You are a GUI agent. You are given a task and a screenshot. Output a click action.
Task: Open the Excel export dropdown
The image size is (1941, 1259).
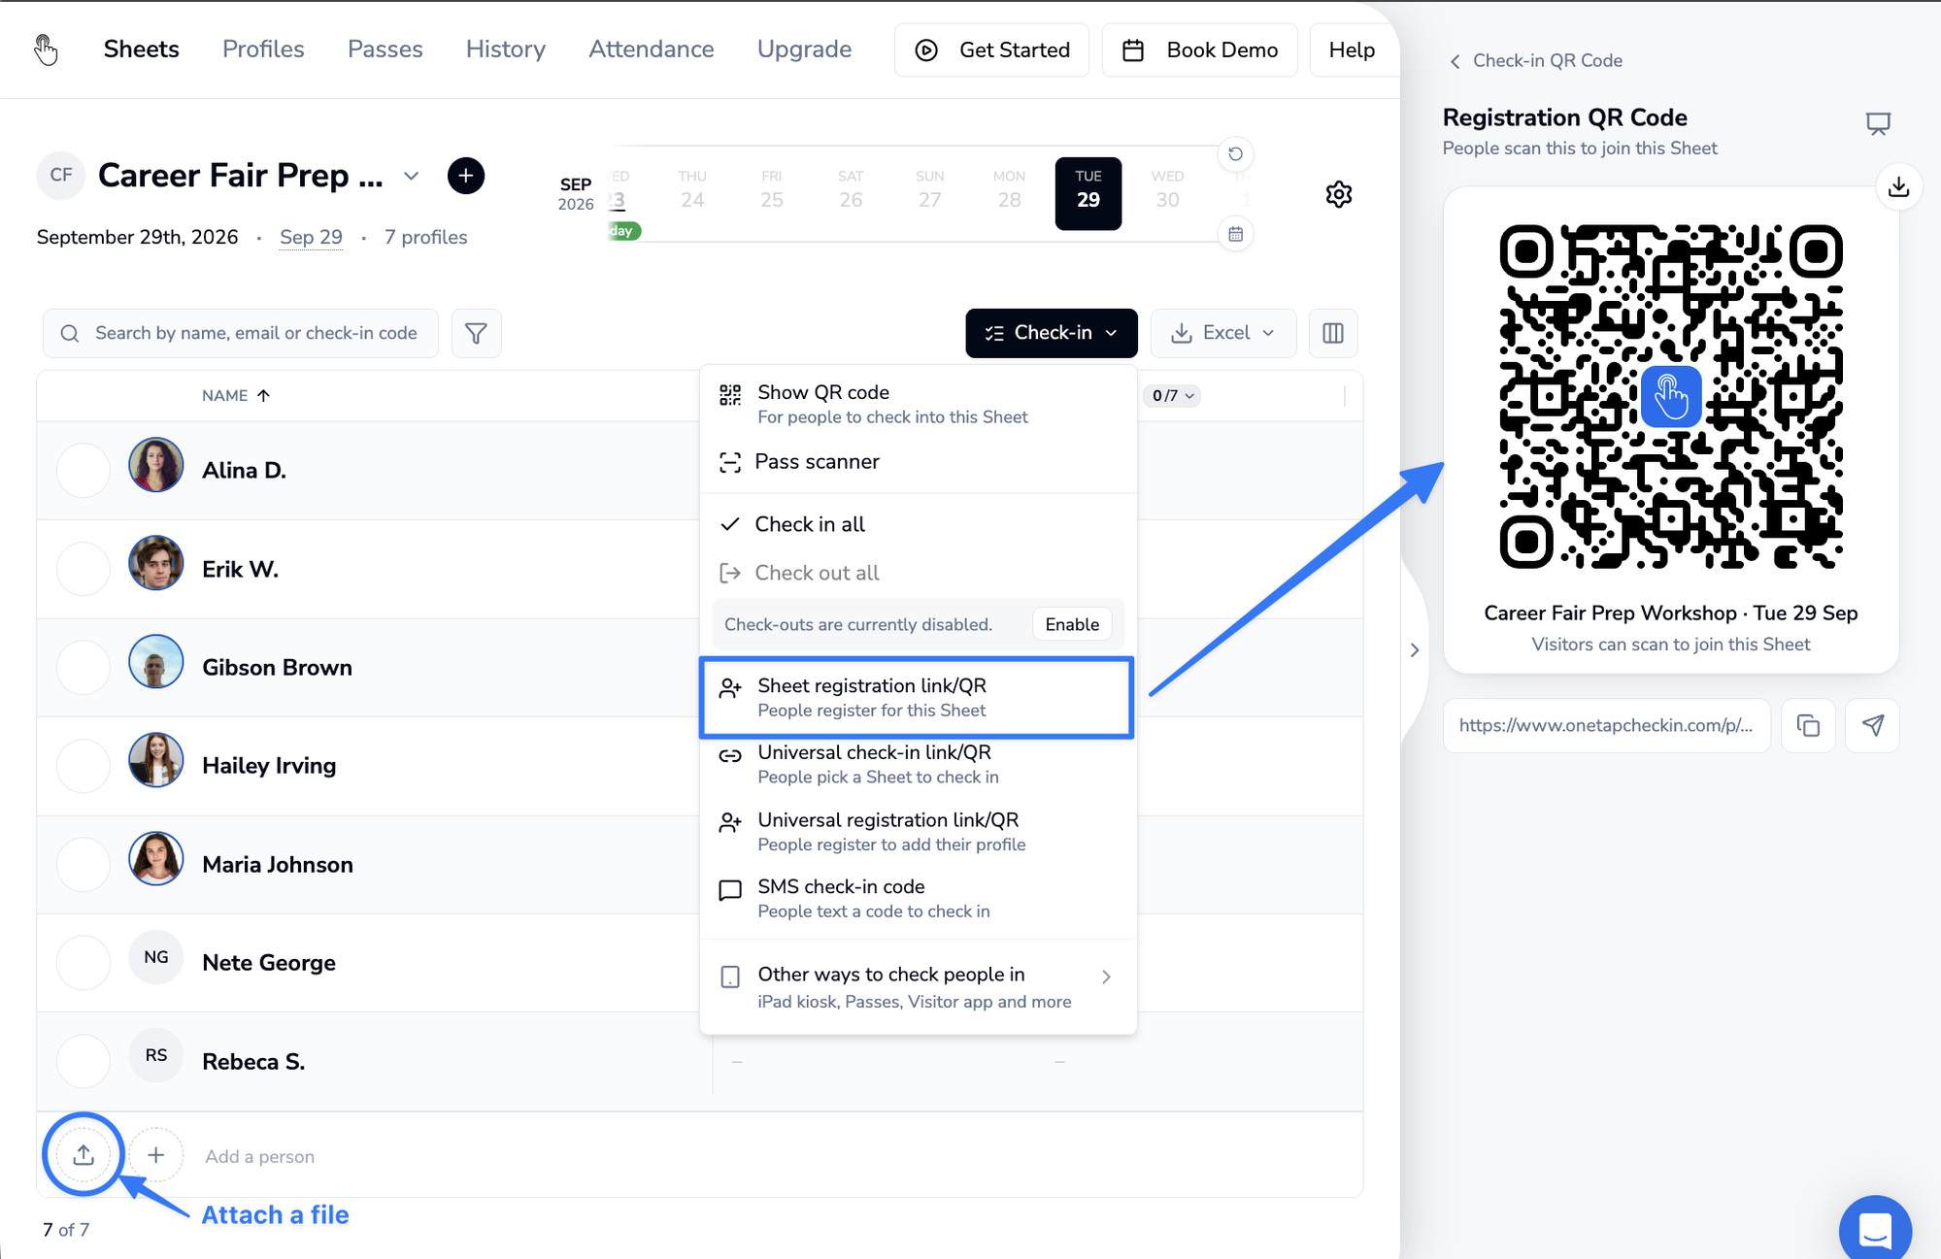click(1223, 333)
